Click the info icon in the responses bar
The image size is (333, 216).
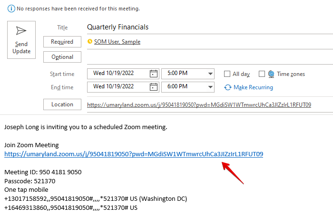[x=10, y=9]
